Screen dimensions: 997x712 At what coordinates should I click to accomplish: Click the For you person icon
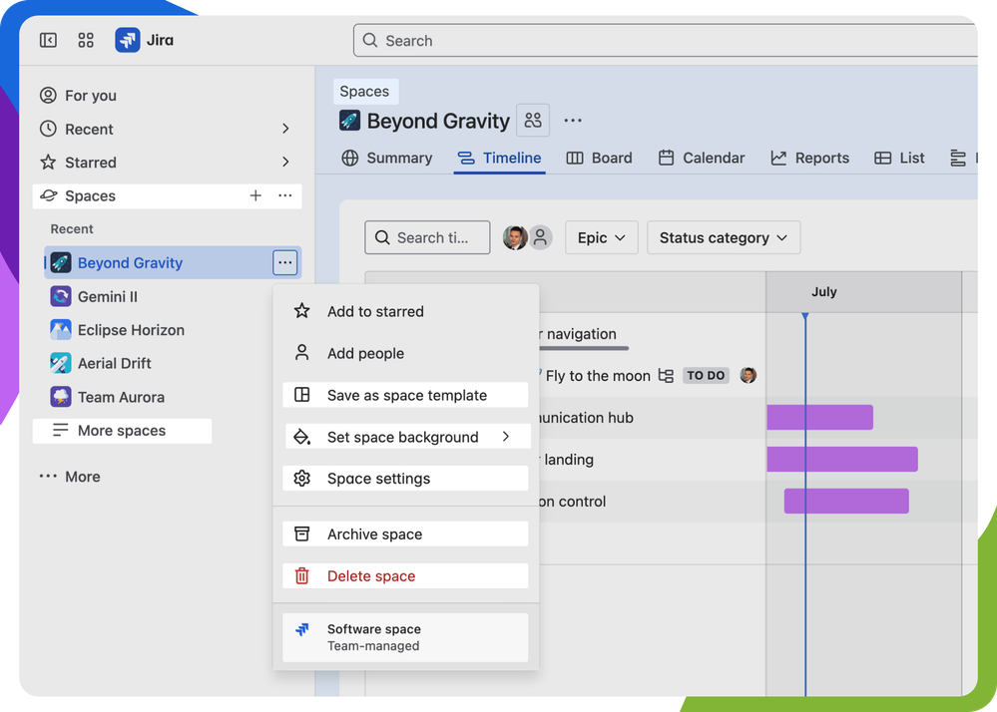point(48,96)
